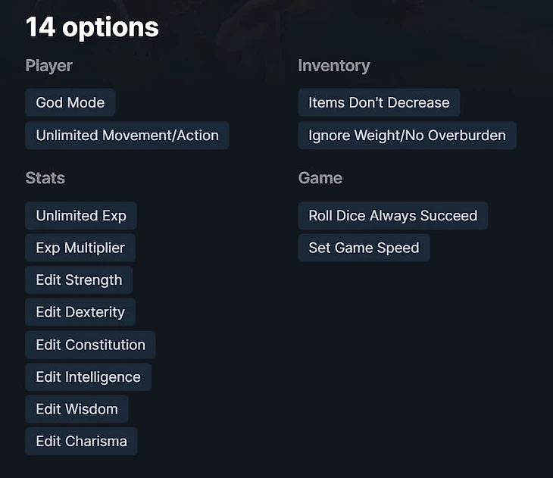
Task: Click the Edit Wisdom option
Action: coord(77,409)
